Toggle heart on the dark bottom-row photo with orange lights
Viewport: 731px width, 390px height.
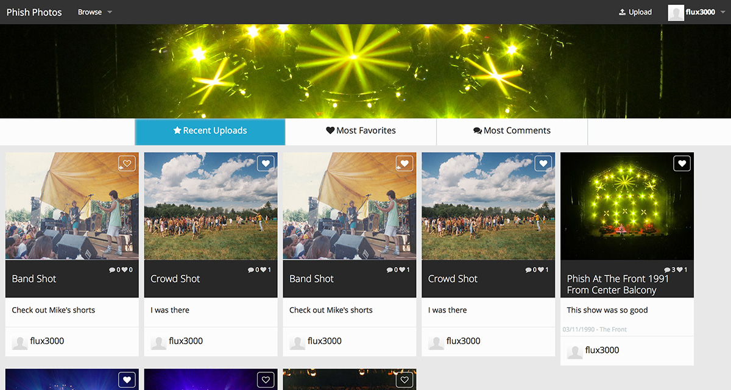[x=404, y=380]
